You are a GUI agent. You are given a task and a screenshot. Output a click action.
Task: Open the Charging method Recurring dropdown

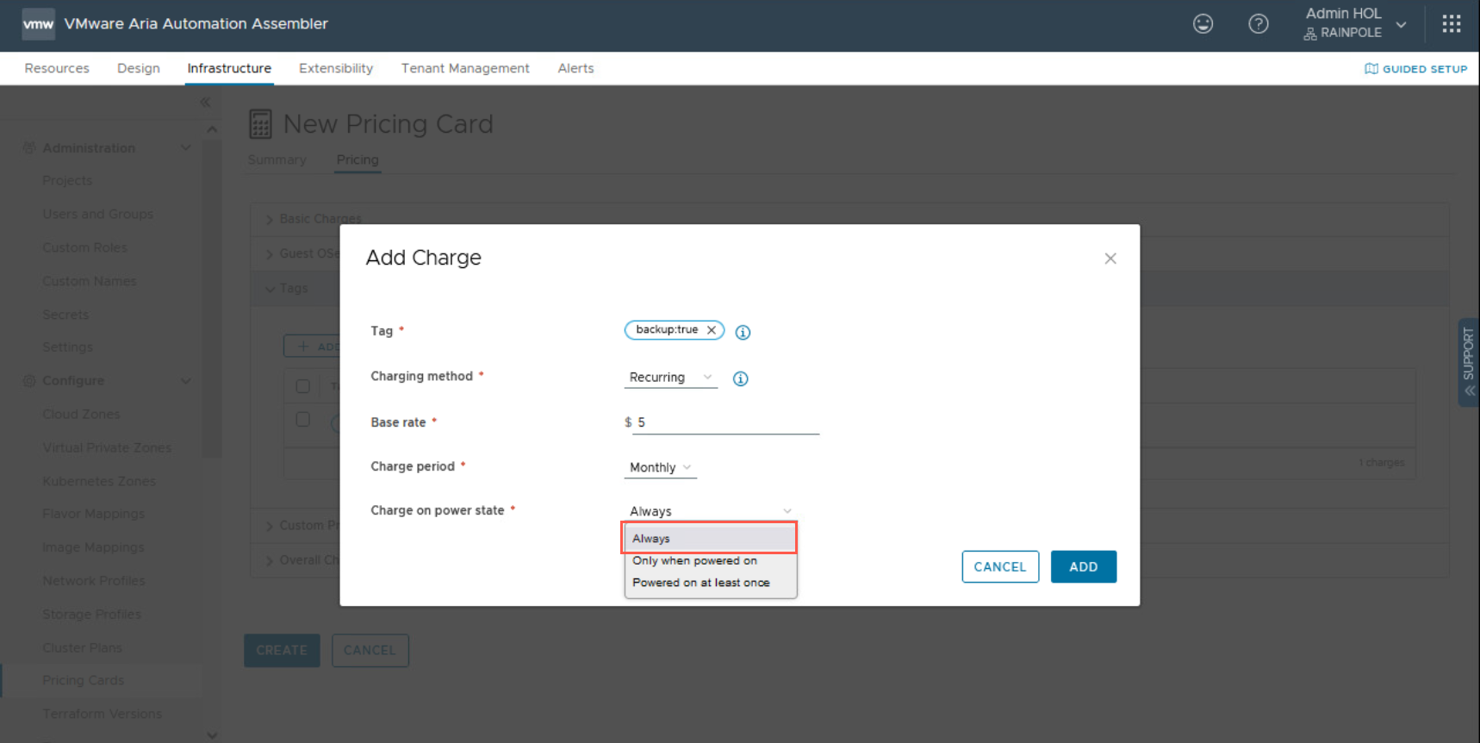(x=670, y=378)
